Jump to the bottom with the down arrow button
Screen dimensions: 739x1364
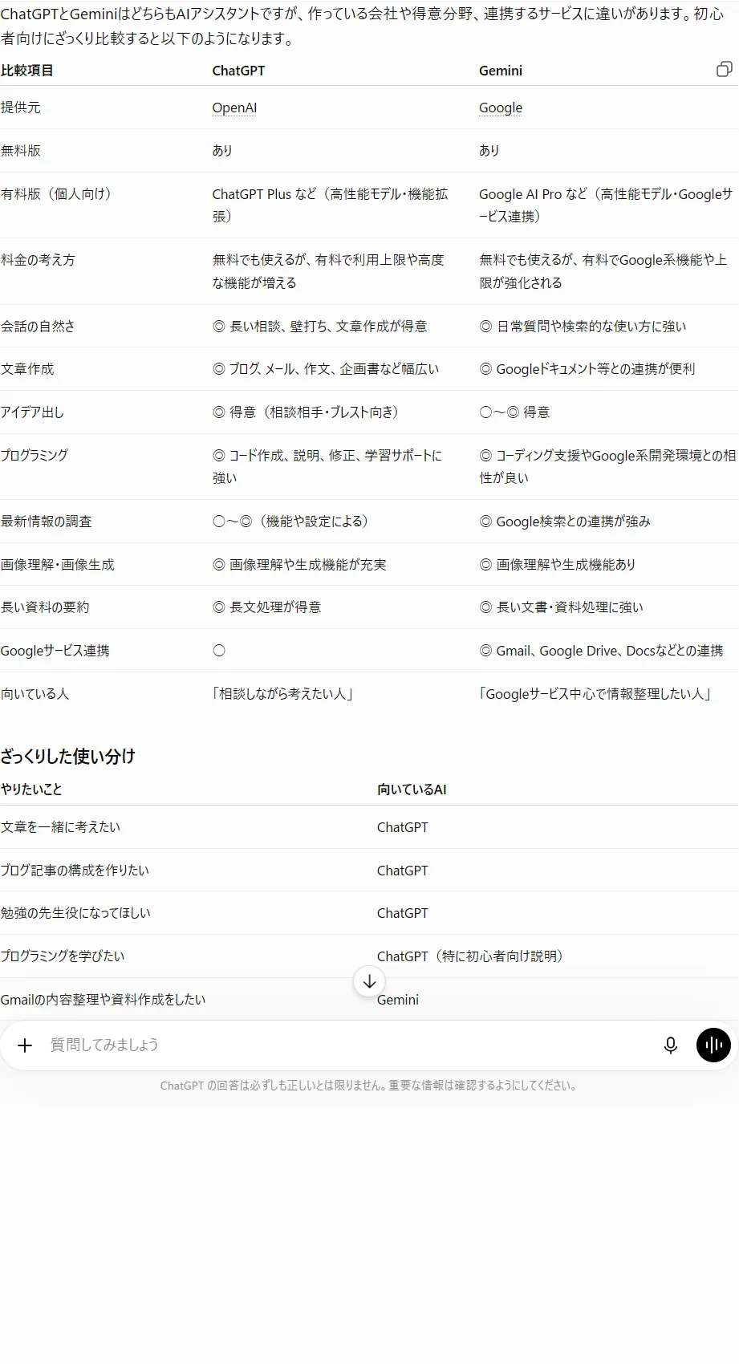coord(369,981)
